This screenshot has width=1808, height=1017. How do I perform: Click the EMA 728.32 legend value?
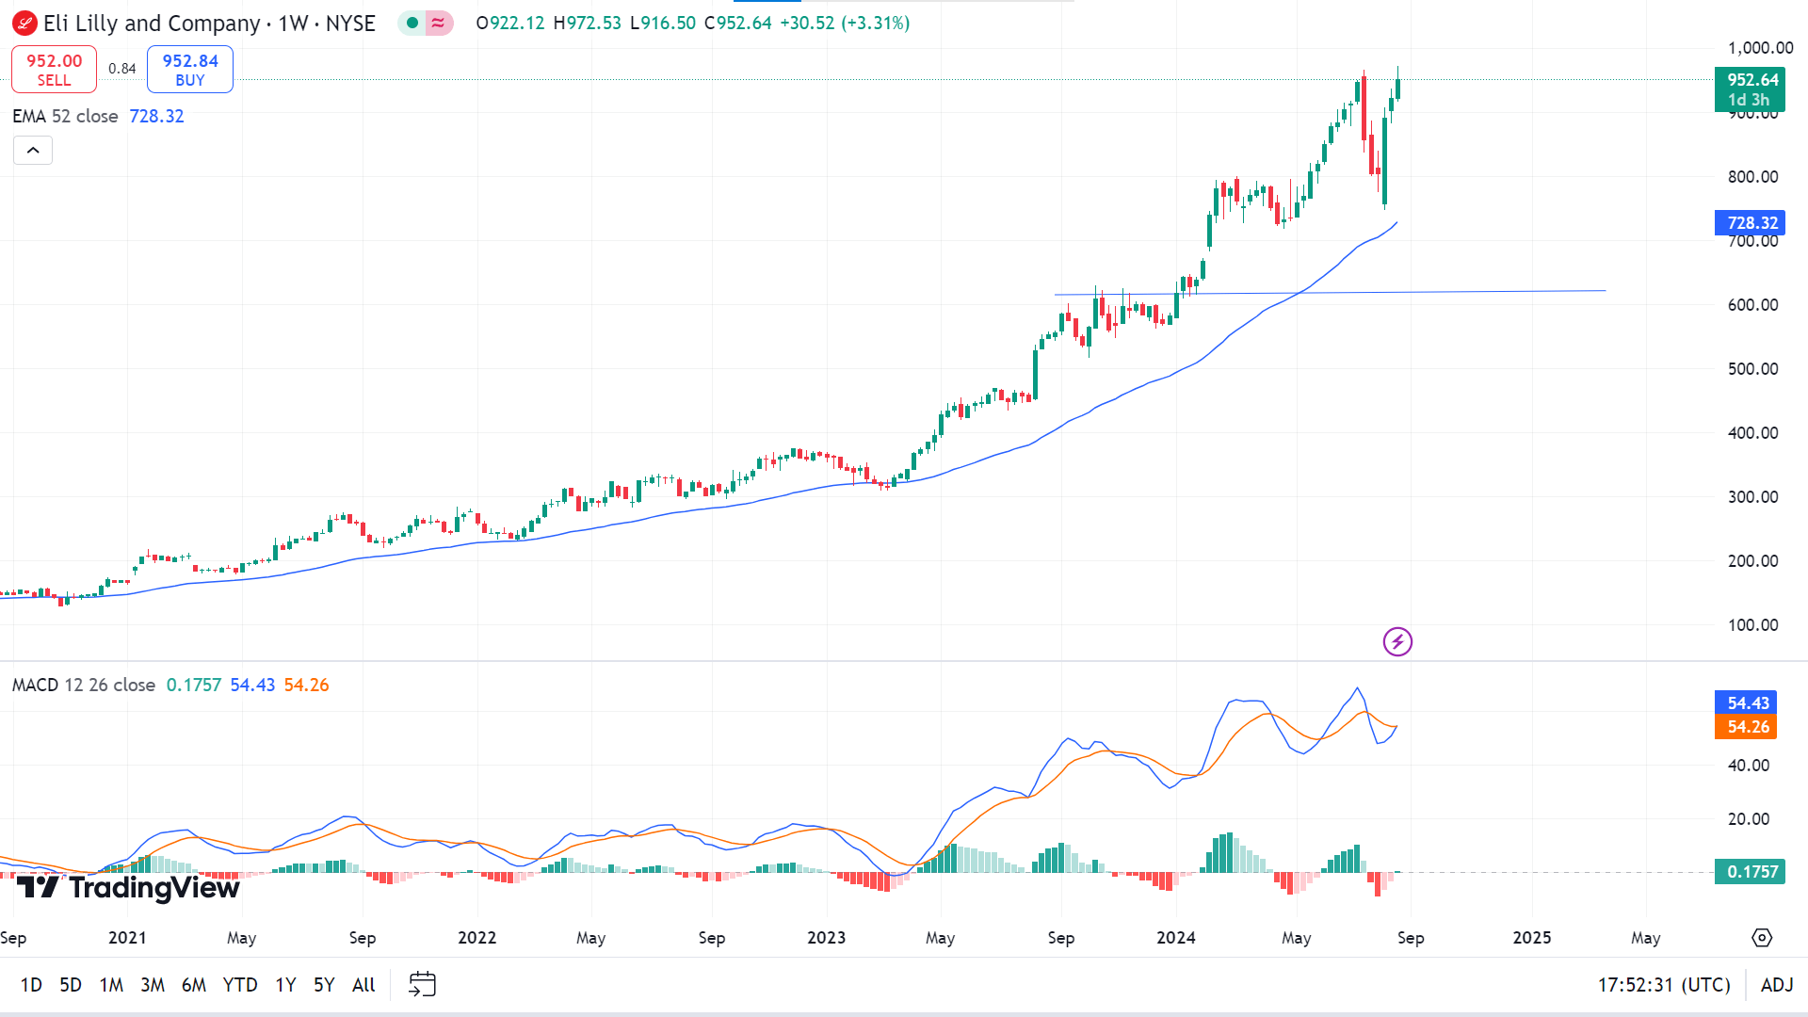click(156, 116)
